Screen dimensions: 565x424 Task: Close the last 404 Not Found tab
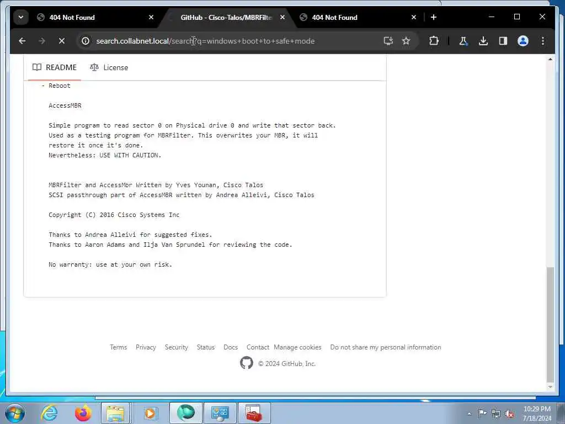point(414,17)
